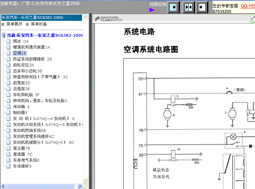Click the center-split view control button
Image resolution: width=255 pixels, height=189 pixels.
click(x=189, y=7)
